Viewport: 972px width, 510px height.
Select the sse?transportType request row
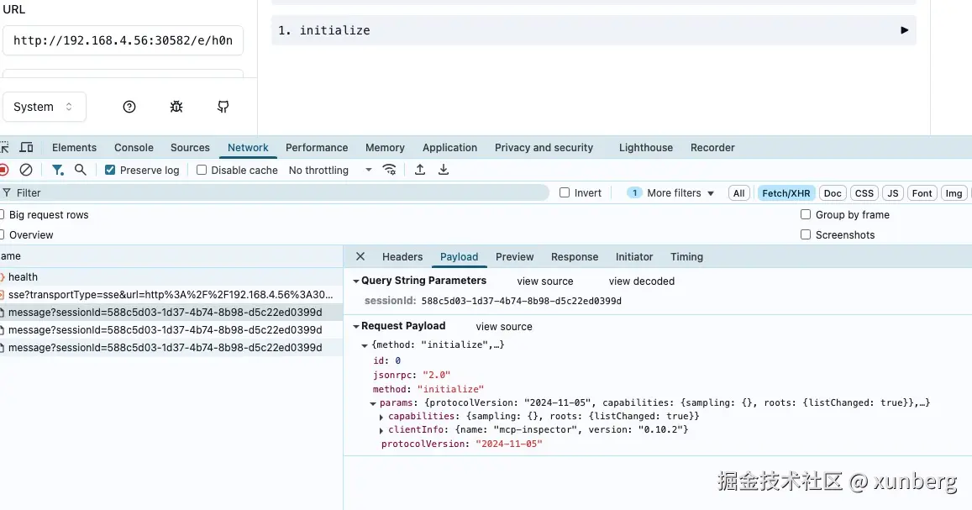point(171,294)
